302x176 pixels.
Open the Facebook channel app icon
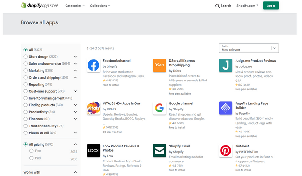(x=94, y=65)
